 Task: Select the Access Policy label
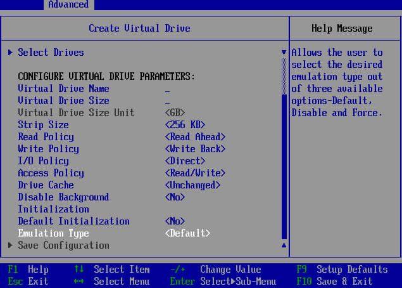coord(51,173)
